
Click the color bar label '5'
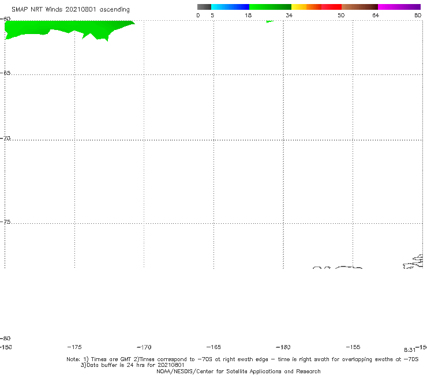212,16
